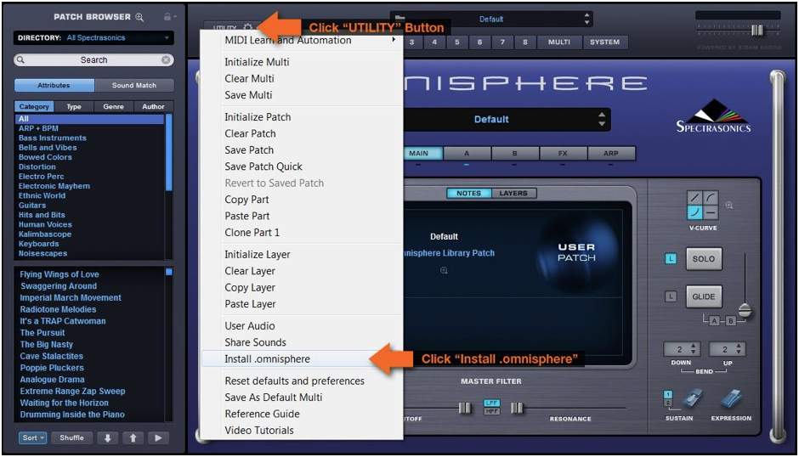Open the SYSTEM page button
Viewport: 799px width, 457px height.
(605, 42)
